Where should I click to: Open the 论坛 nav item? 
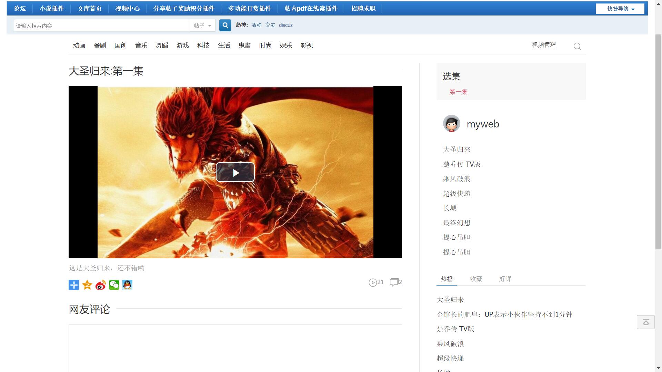point(20,9)
